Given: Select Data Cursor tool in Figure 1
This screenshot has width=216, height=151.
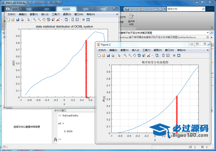Looking at the screenshot, I should click(x=53, y=20).
